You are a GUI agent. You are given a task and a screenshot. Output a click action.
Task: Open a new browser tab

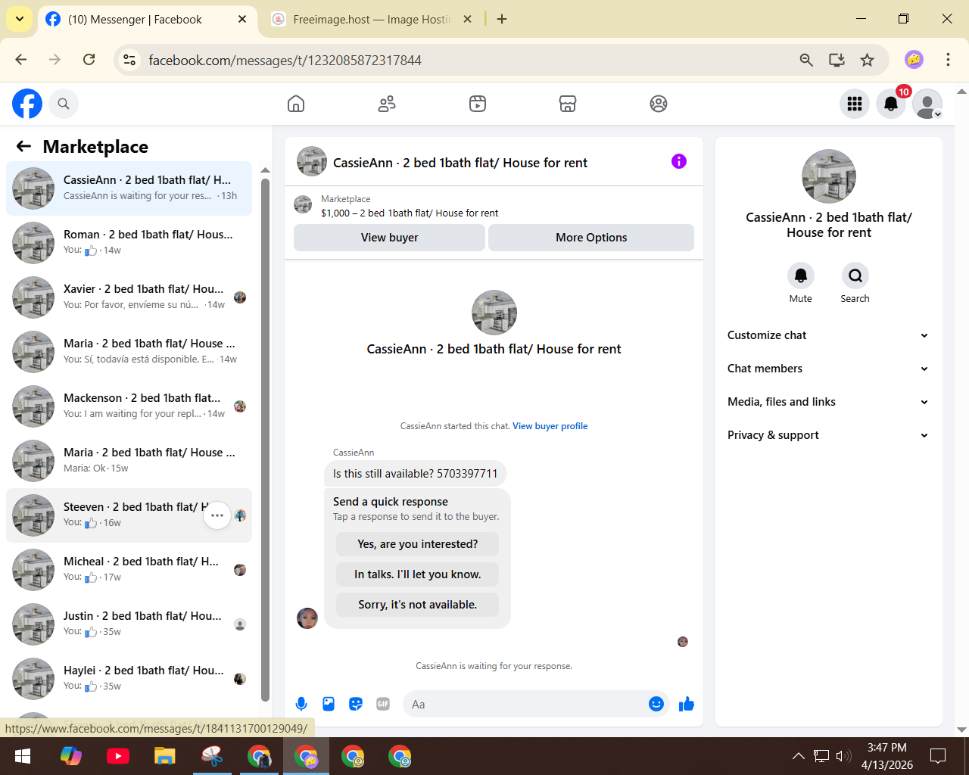click(502, 19)
